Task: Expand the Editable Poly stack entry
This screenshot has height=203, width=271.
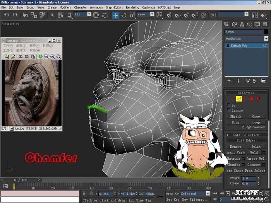Action: click(x=228, y=46)
